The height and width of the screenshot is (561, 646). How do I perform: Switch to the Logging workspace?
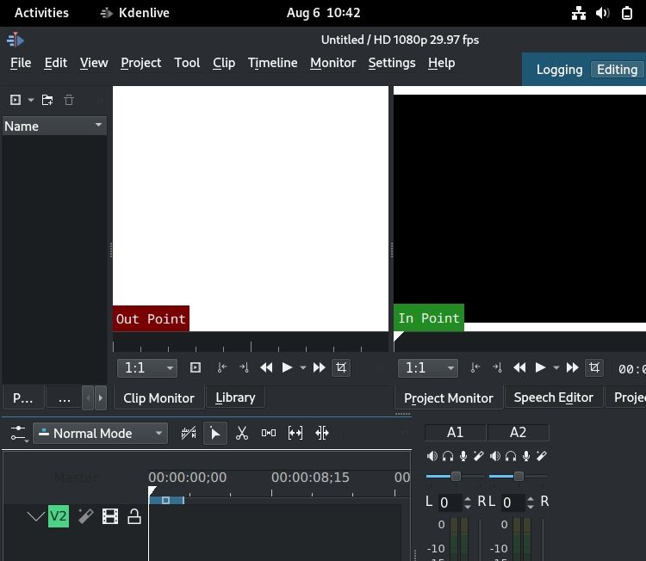coord(559,70)
